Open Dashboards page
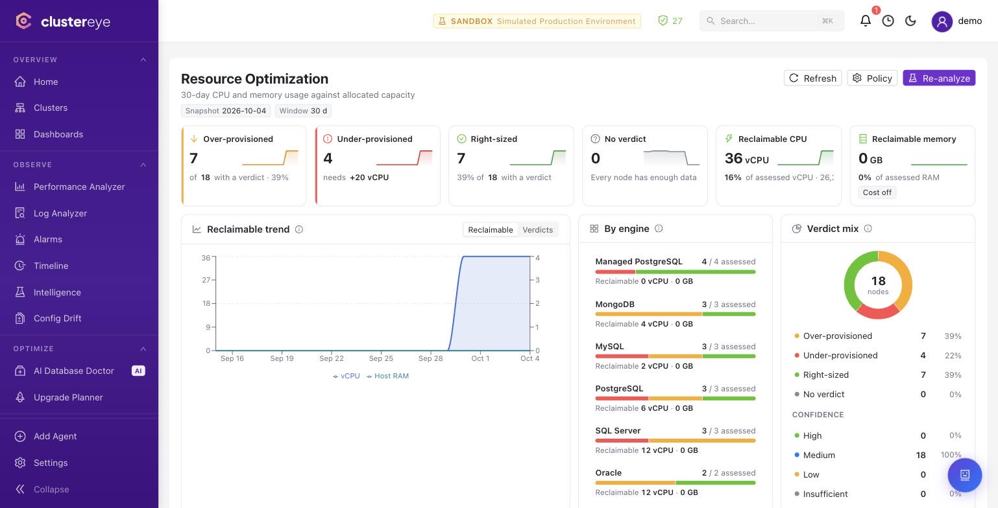The height and width of the screenshot is (508, 998). 79,134
